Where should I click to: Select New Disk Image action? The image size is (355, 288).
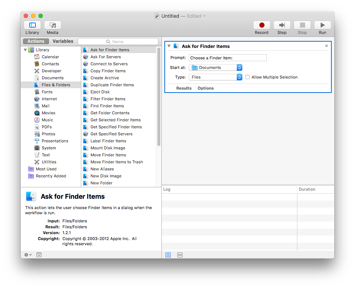(x=119, y=176)
